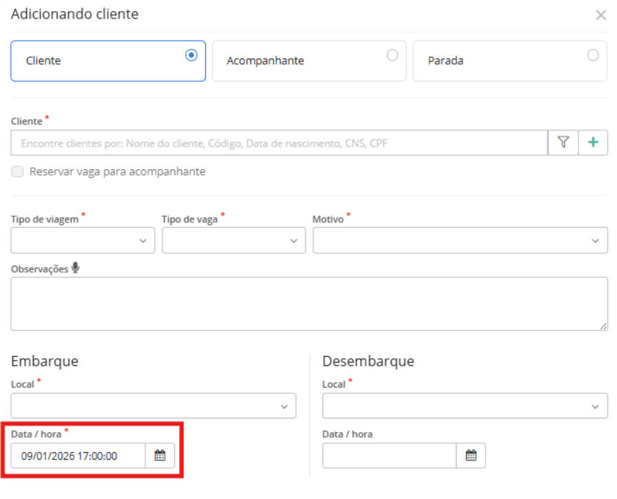Click the Cliente search input field

(x=279, y=142)
